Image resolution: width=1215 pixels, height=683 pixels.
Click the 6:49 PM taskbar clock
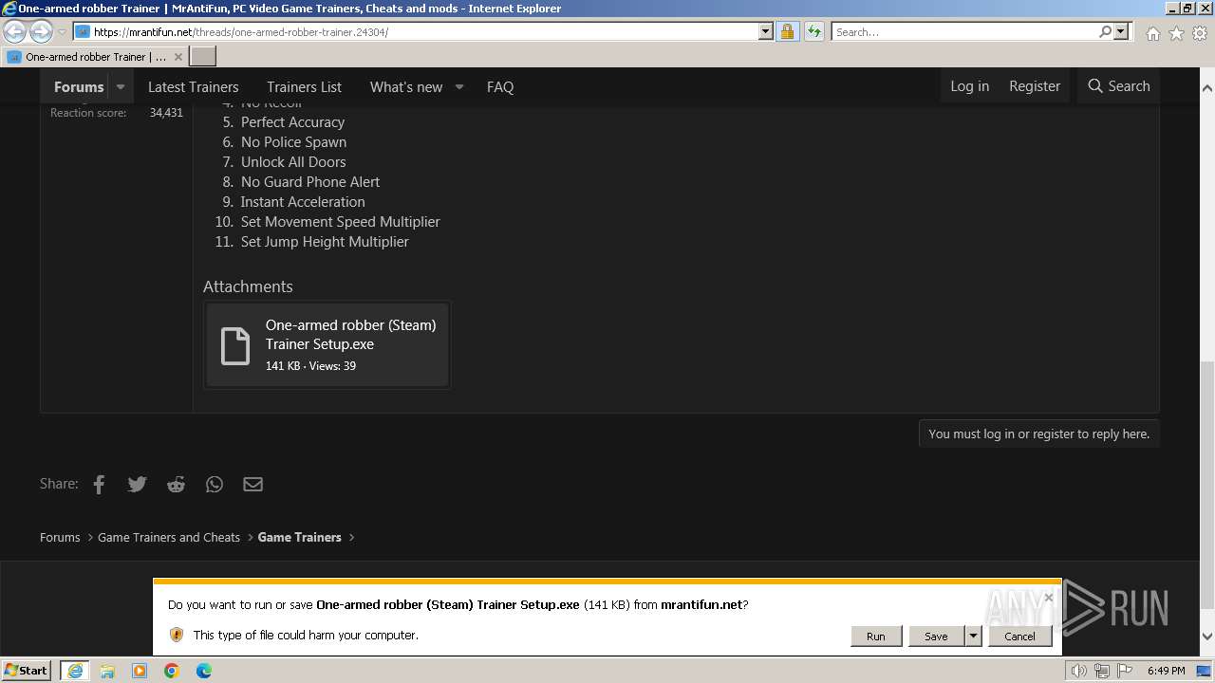(x=1167, y=671)
